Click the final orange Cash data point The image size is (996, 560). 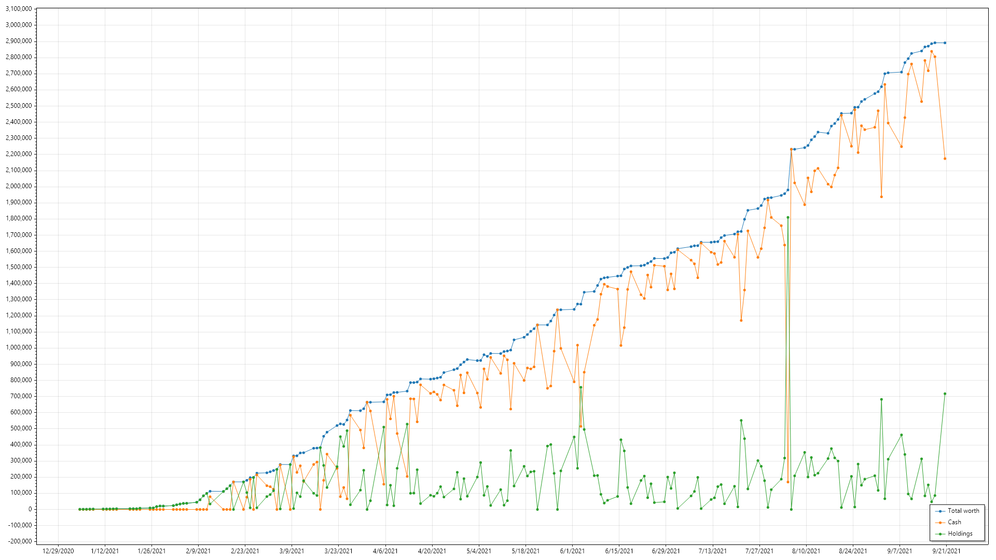[945, 159]
